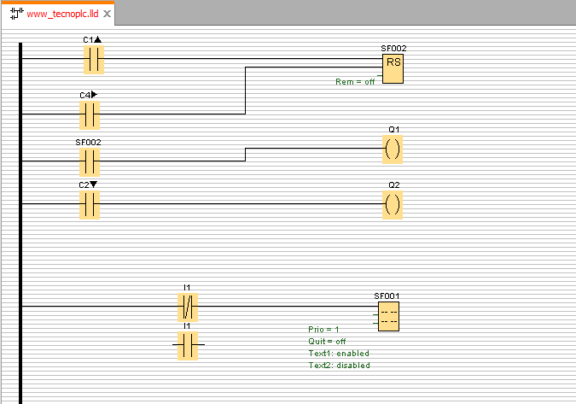Click the 'Text2: disabled' parameter text
Image resolution: width=576 pixels, height=404 pixels.
coord(339,365)
